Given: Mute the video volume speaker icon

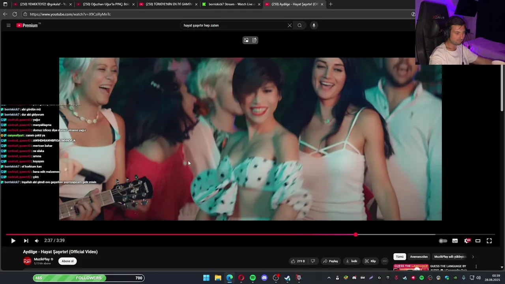Looking at the screenshot, I should click(37, 241).
